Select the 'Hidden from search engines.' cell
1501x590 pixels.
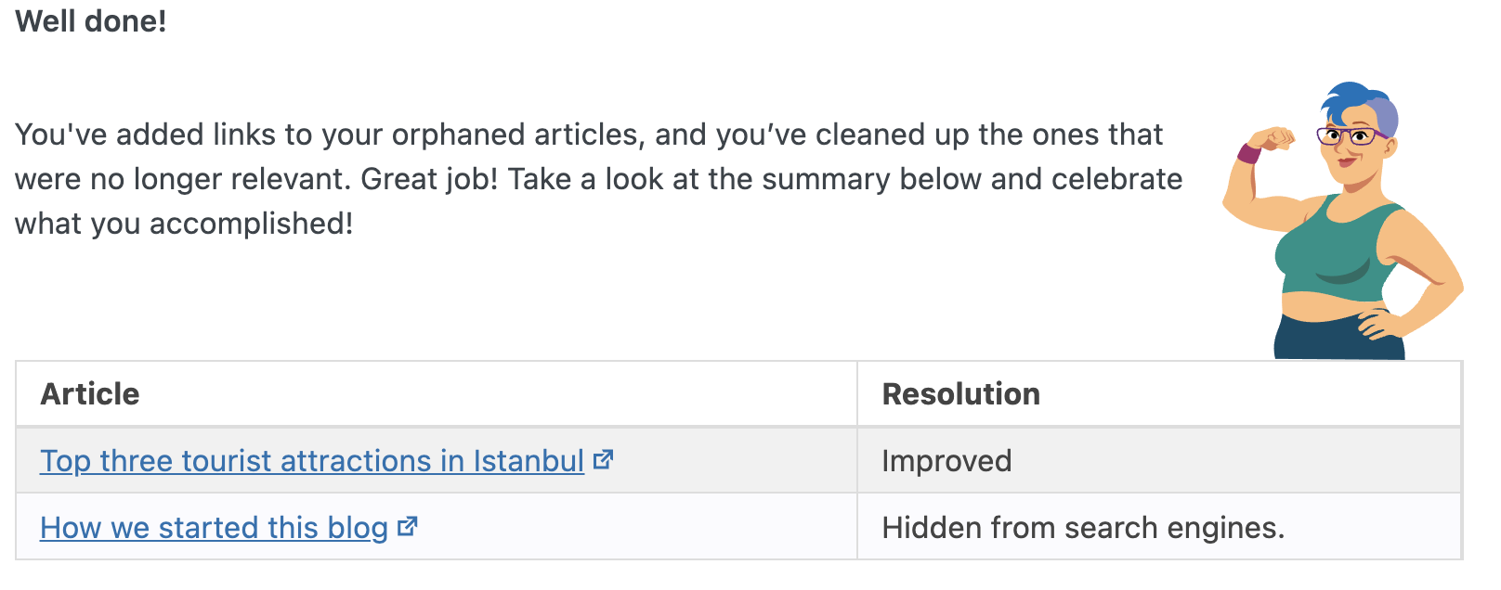pos(1083,528)
